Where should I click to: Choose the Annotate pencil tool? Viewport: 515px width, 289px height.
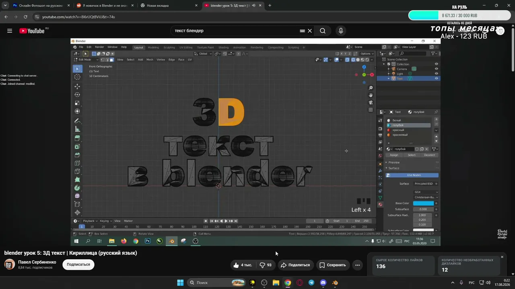pyautogui.click(x=77, y=121)
